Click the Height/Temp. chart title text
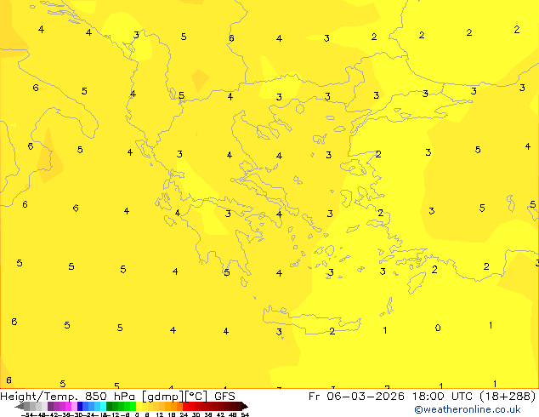The height and width of the screenshot is (417, 539). (39, 397)
